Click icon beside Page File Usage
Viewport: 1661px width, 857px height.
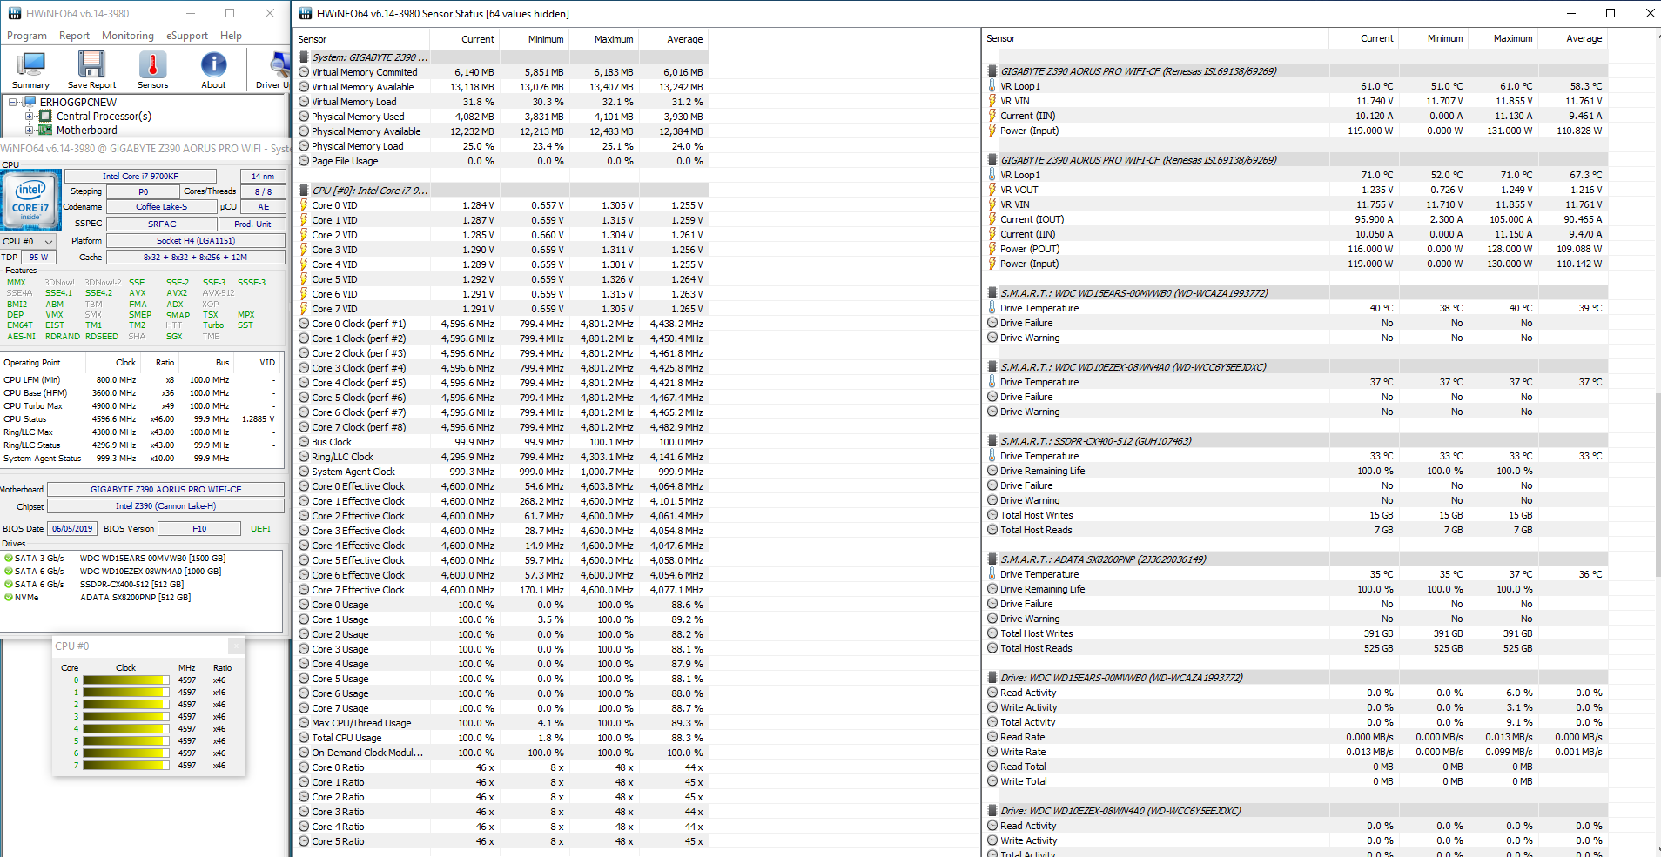pos(304,161)
